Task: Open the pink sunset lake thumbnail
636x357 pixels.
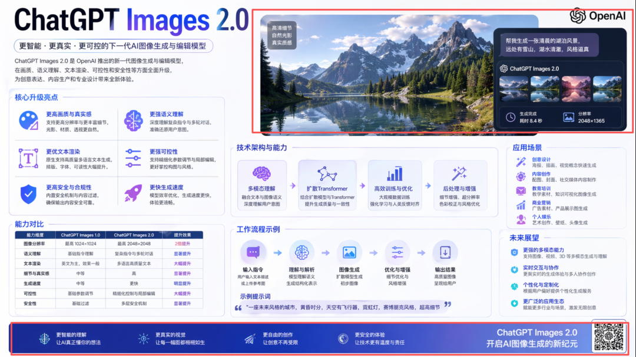Action: pyautogui.click(x=576, y=89)
